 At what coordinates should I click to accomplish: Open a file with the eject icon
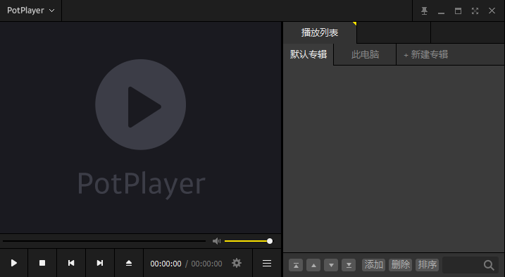129,263
